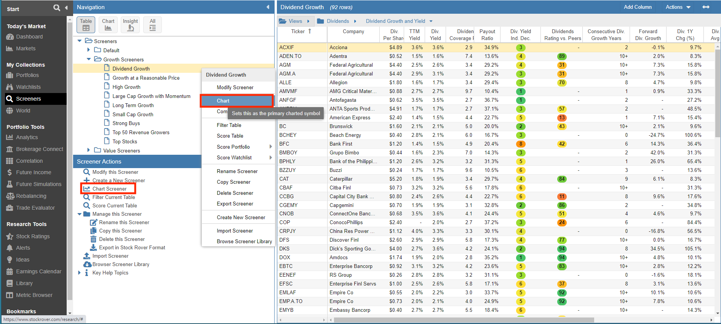
Task: Choose Rename Screener in context menu
Action: [x=237, y=171]
